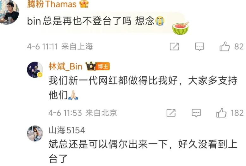Open 林斌_Bin profile avatar
The image size is (246, 166).
(35, 70)
